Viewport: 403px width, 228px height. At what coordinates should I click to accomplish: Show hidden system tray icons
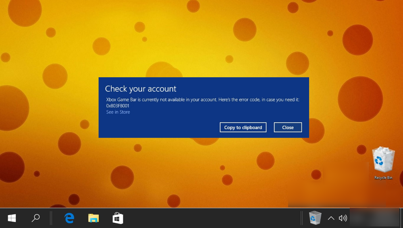point(331,218)
